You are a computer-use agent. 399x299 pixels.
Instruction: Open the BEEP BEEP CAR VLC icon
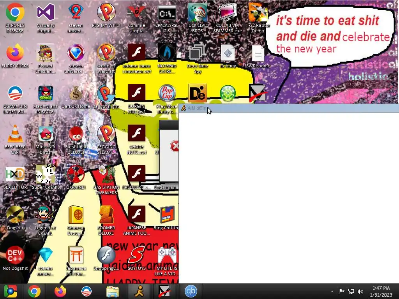15,134
